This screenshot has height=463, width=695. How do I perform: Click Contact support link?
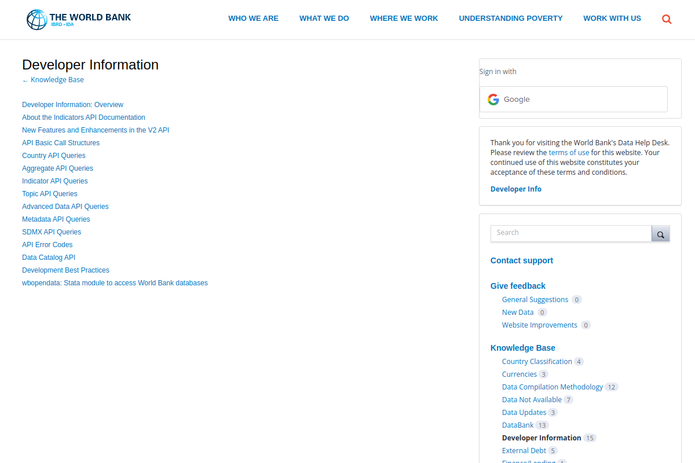pos(522,260)
